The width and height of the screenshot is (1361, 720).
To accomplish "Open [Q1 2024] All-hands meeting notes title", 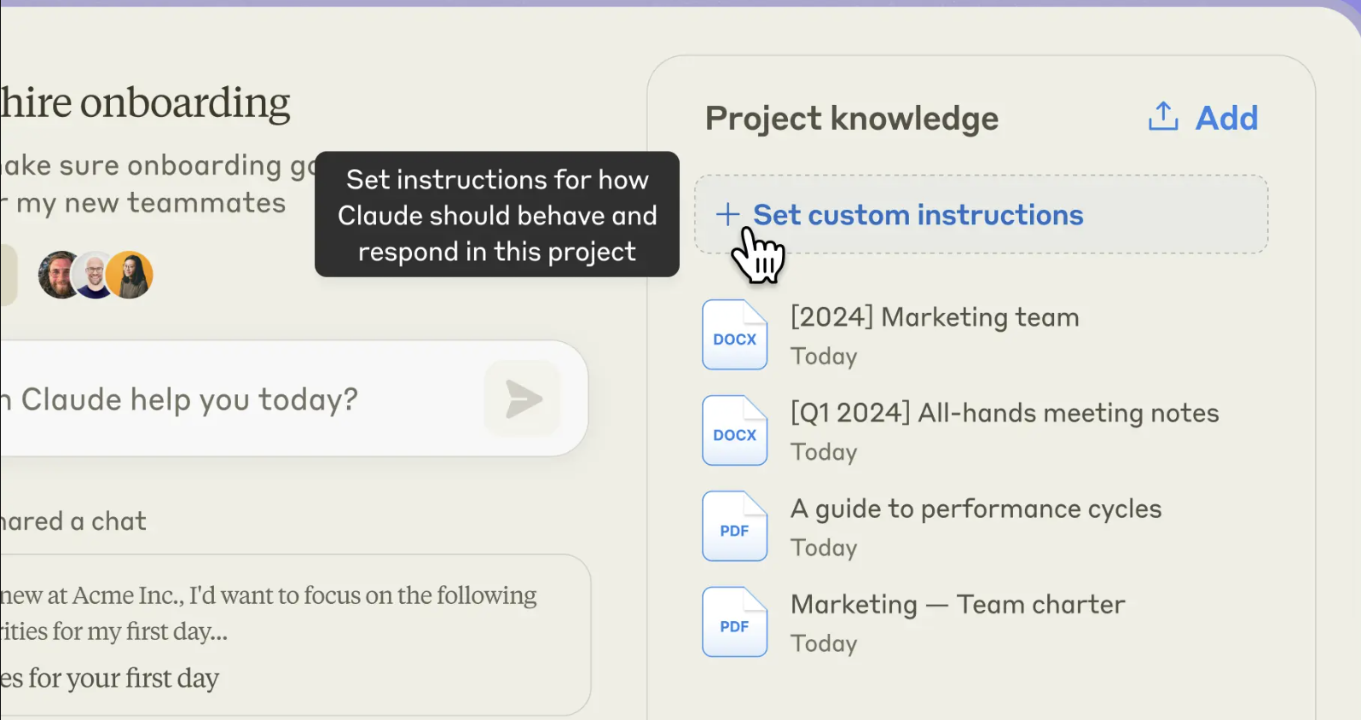I will click(1004, 413).
